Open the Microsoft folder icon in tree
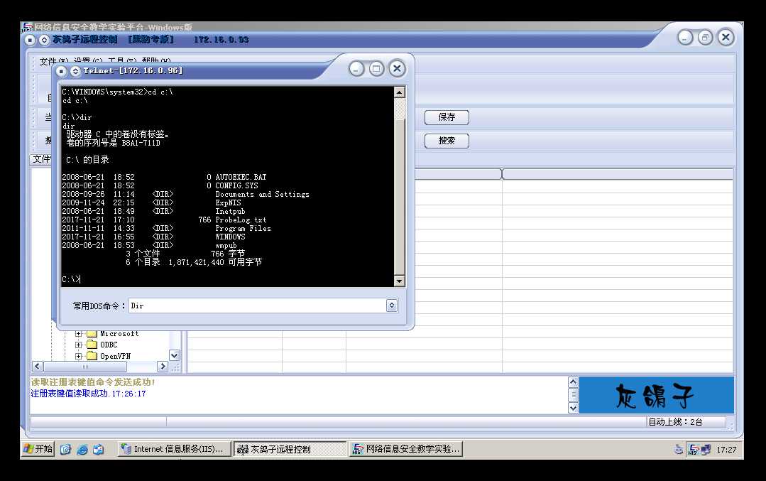The width and height of the screenshot is (766, 481). tap(92, 334)
